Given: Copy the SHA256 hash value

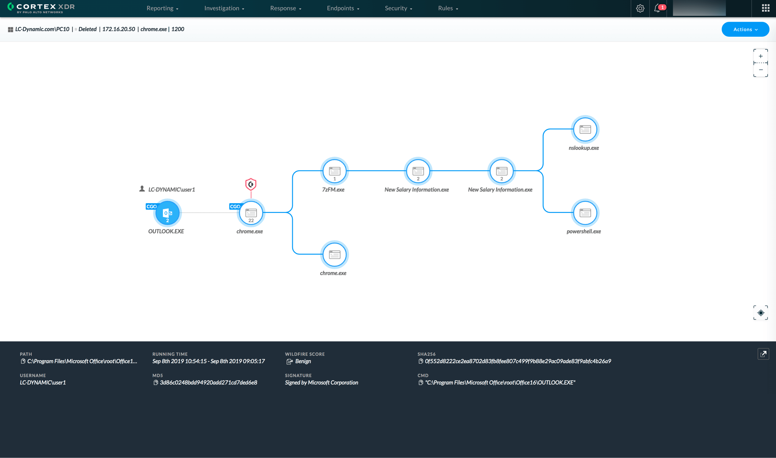Looking at the screenshot, I should [x=421, y=361].
